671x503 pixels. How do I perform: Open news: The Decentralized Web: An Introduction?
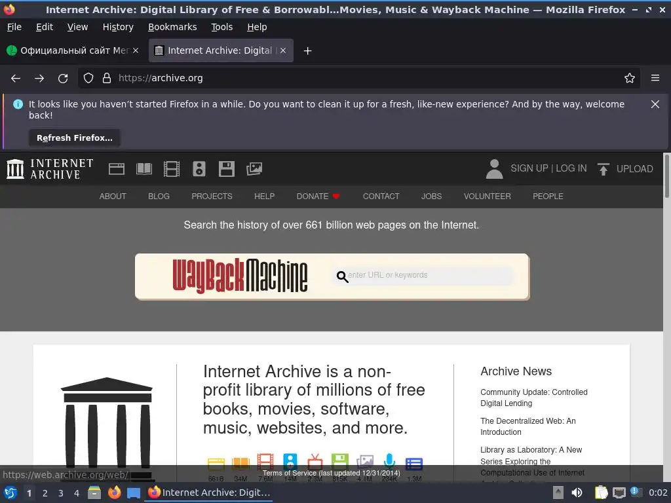coord(527,426)
